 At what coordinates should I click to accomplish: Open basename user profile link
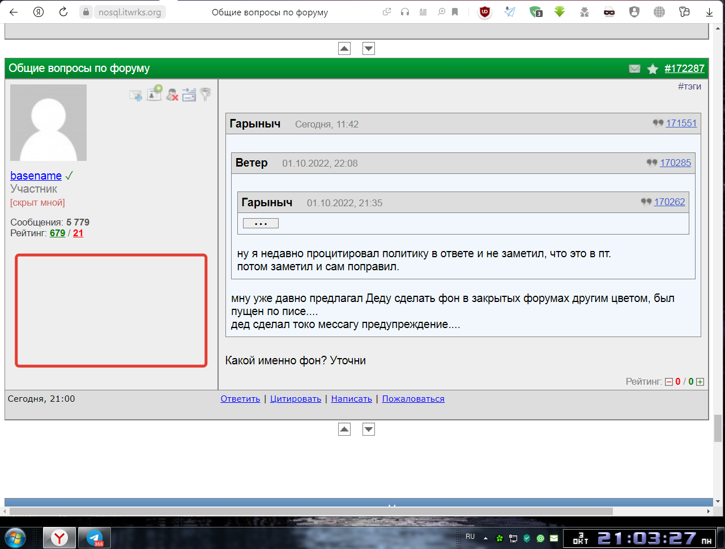(x=36, y=176)
